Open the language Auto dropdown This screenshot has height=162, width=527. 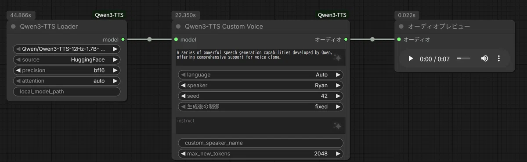260,75
